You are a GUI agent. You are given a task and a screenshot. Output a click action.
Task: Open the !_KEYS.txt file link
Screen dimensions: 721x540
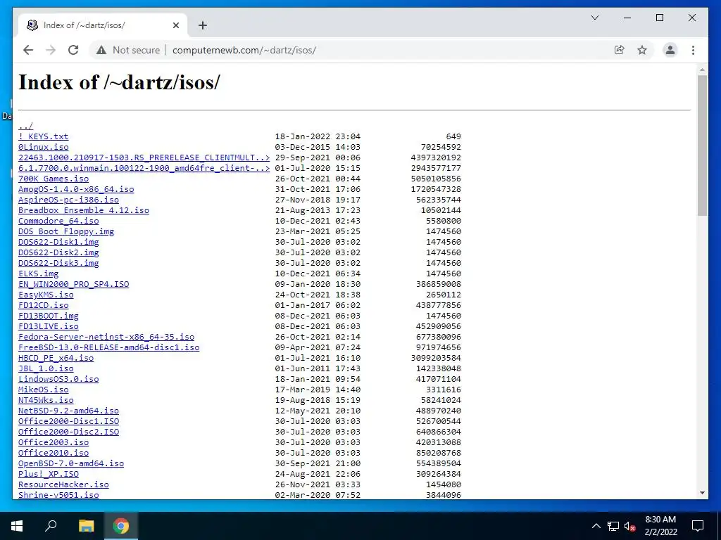coord(43,136)
